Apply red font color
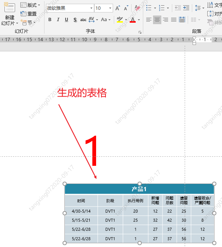This screenshot has width=222, height=247. click(133, 20)
